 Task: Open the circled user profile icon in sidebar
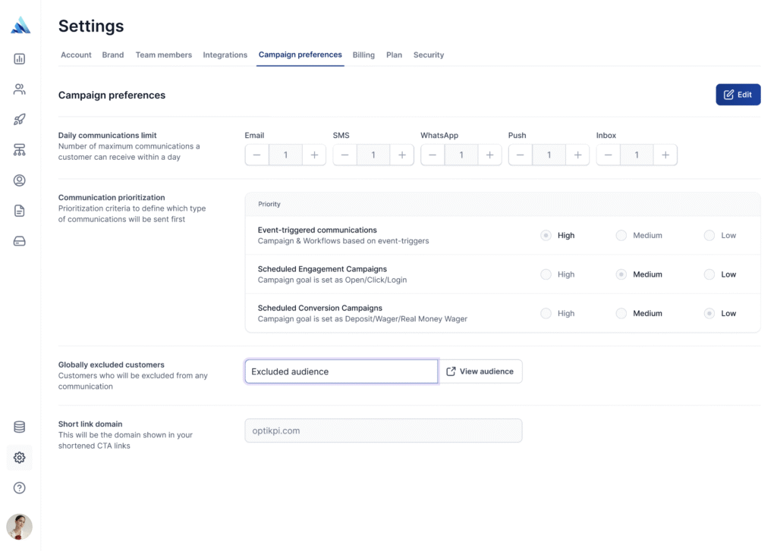[x=19, y=180]
